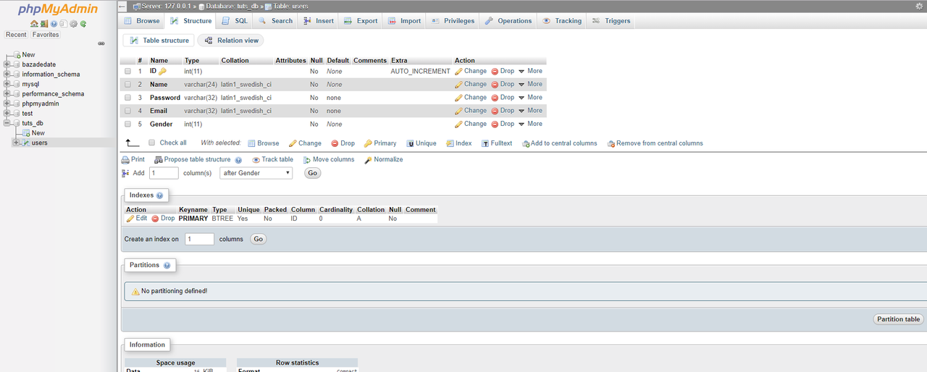Click the link chain icon in navigation panel
Image resolution: width=927 pixels, height=372 pixels.
101,43
